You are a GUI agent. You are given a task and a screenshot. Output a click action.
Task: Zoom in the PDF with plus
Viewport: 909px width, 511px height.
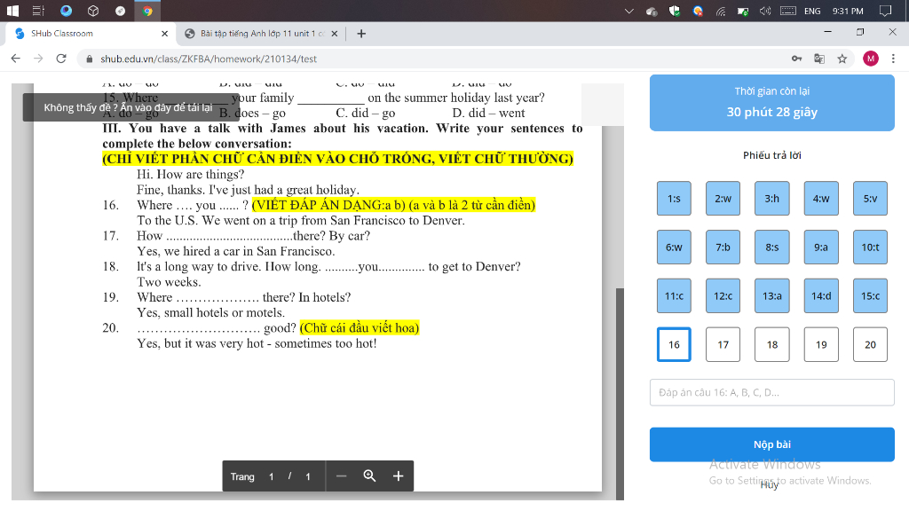[x=398, y=476]
